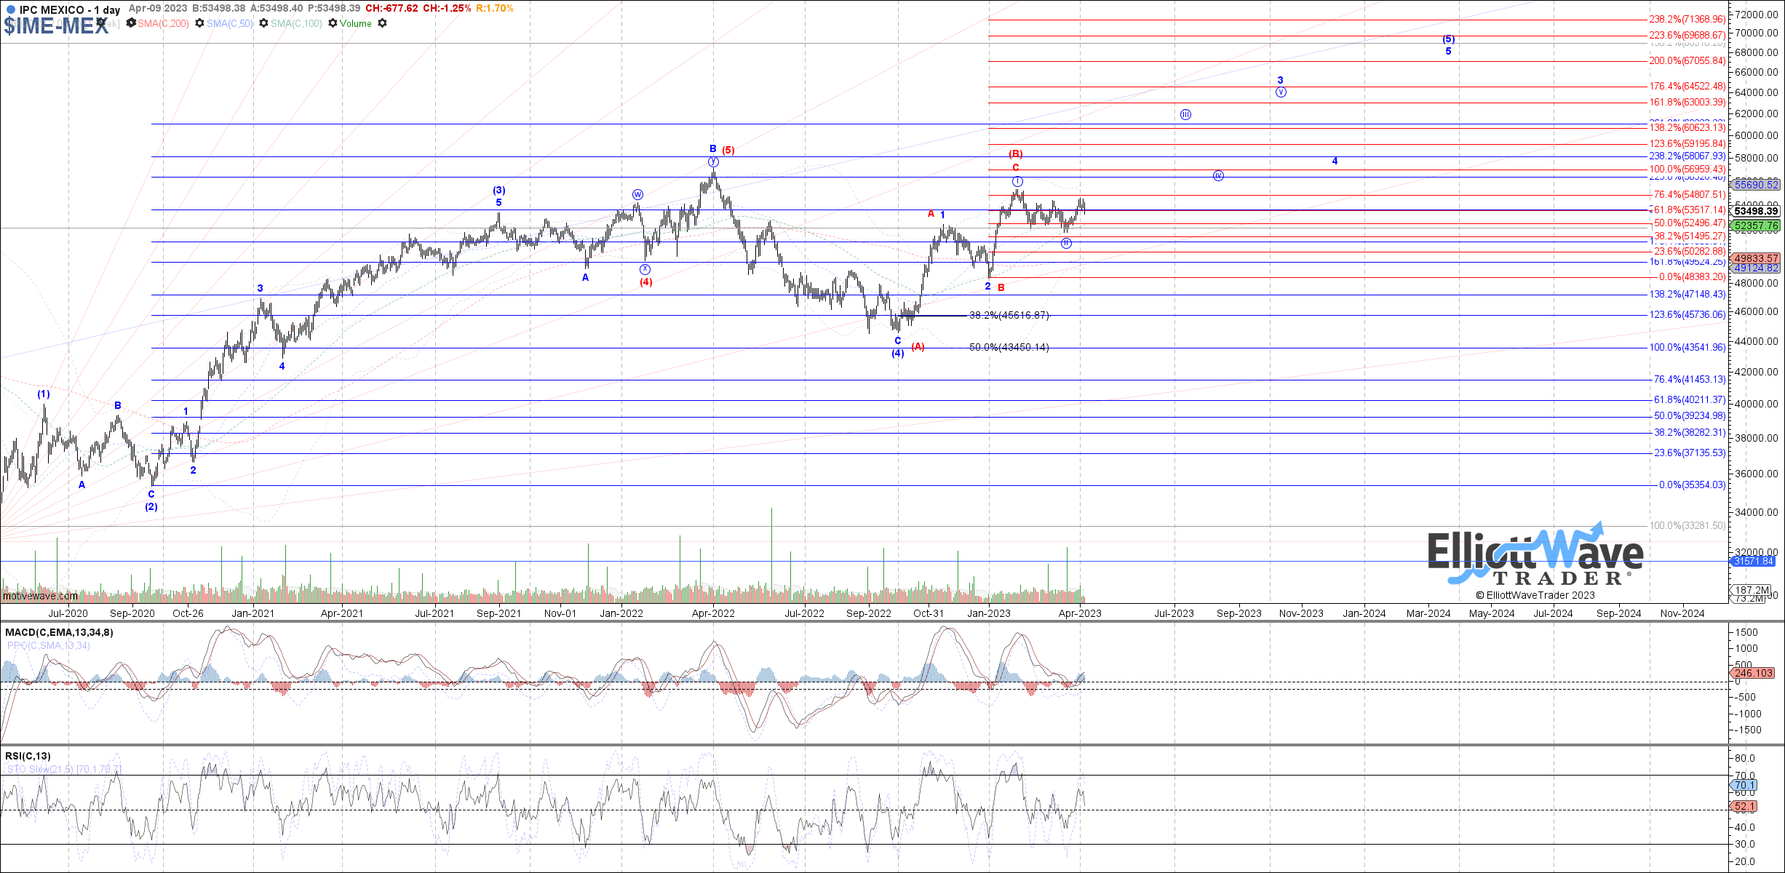Screen dimensions: 1785x873
Task: Select the red (A) wave label
Action: 918,347
